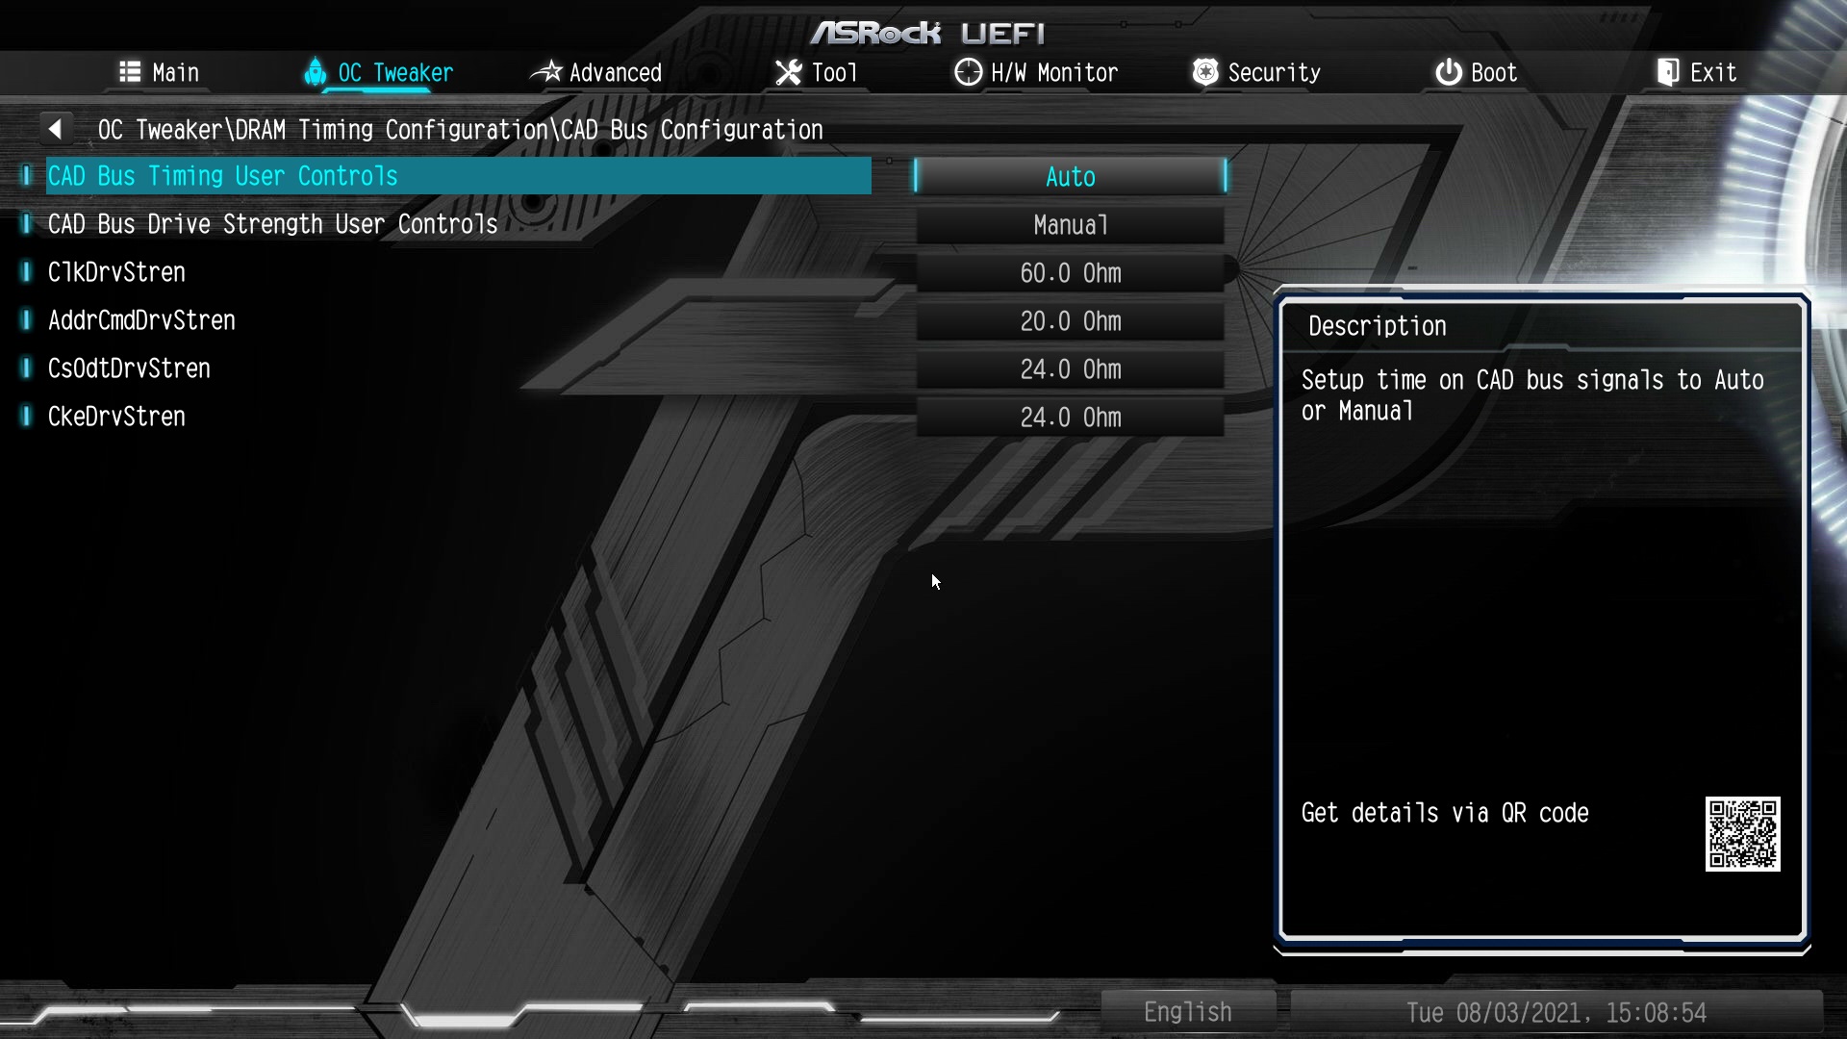Click the Tool wrench icon

[x=788, y=72]
